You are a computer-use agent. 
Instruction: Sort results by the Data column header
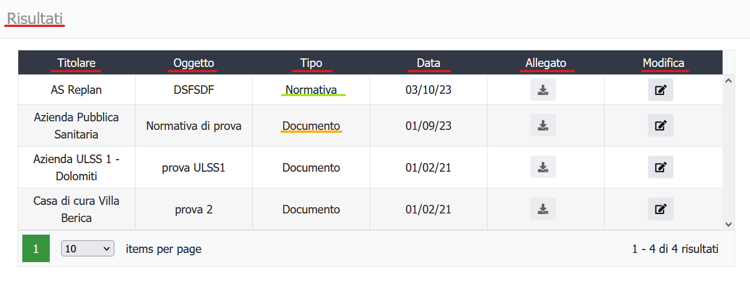tap(428, 63)
